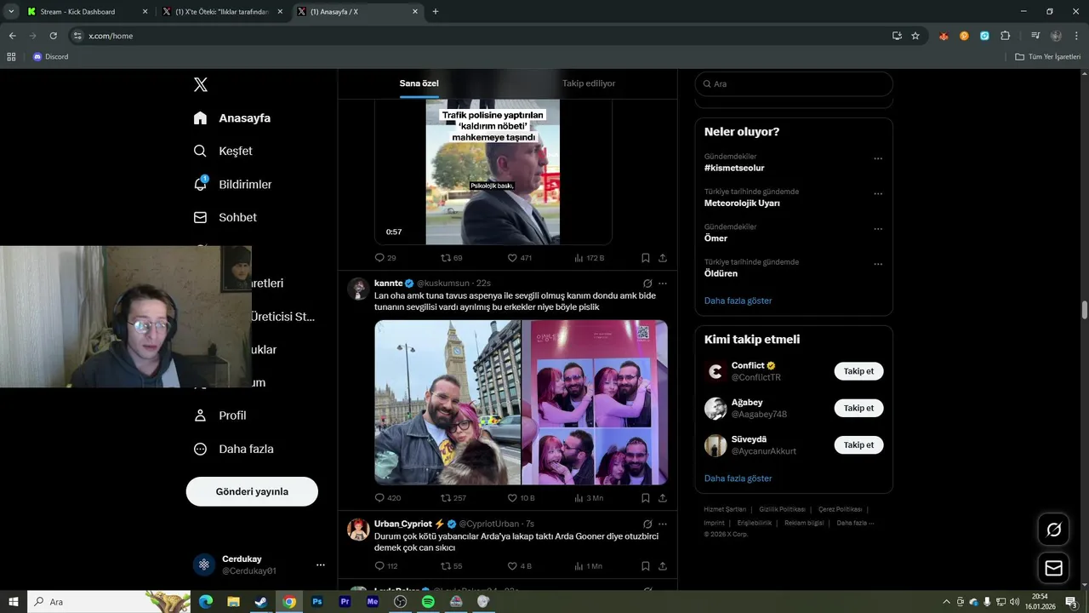This screenshot has height=613, width=1089.
Task: Show more trends Daha fazla göster
Action: pos(738,301)
